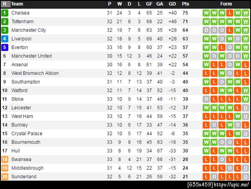Click Swansea's orange rank 18 badge
This screenshot has width=251, height=189.
(x=5, y=159)
